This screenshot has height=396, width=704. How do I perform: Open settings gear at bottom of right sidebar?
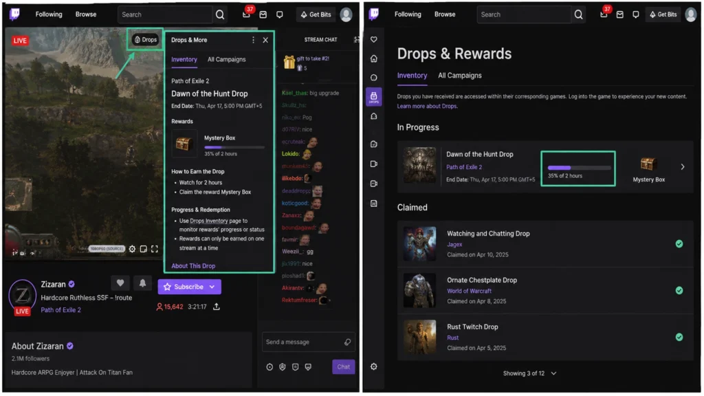coord(373,366)
